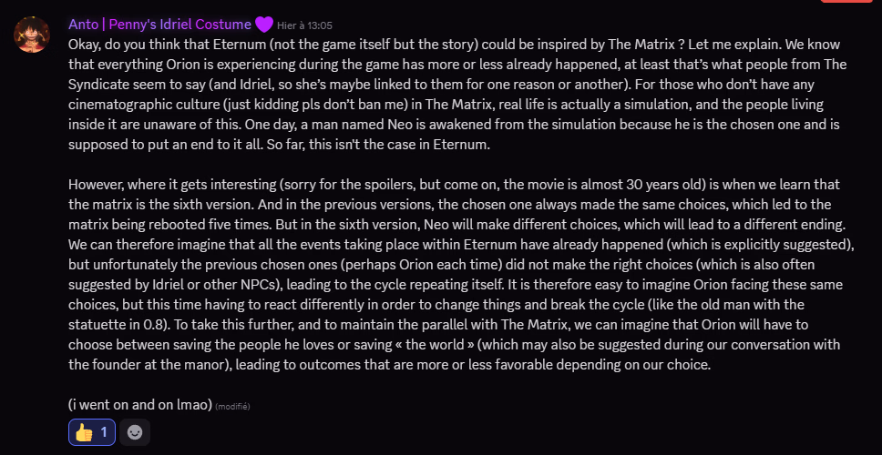Click the "Hier à 13:05" timestamp
The image size is (882, 455).
coord(306,25)
